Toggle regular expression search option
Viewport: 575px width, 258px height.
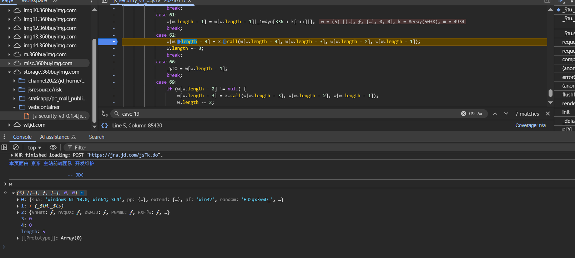(472, 114)
